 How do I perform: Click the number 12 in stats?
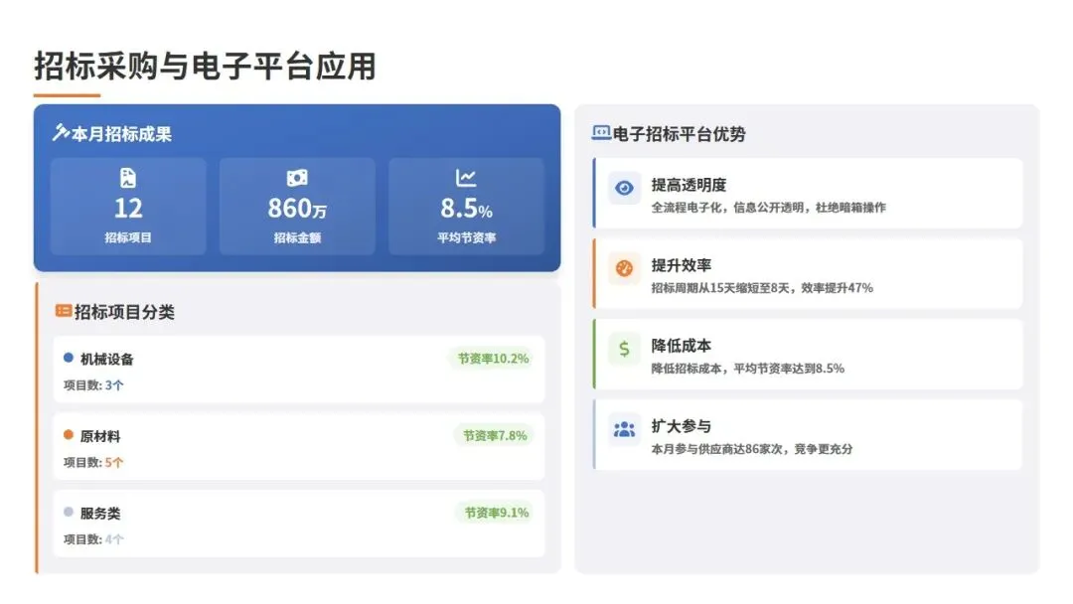(128, 208)
